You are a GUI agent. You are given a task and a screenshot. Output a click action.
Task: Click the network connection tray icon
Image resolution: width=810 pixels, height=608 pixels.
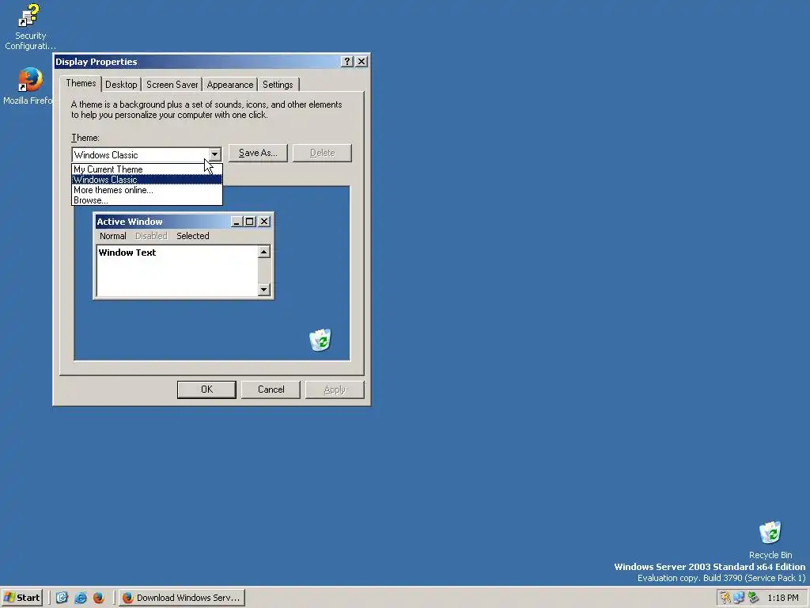740,598
